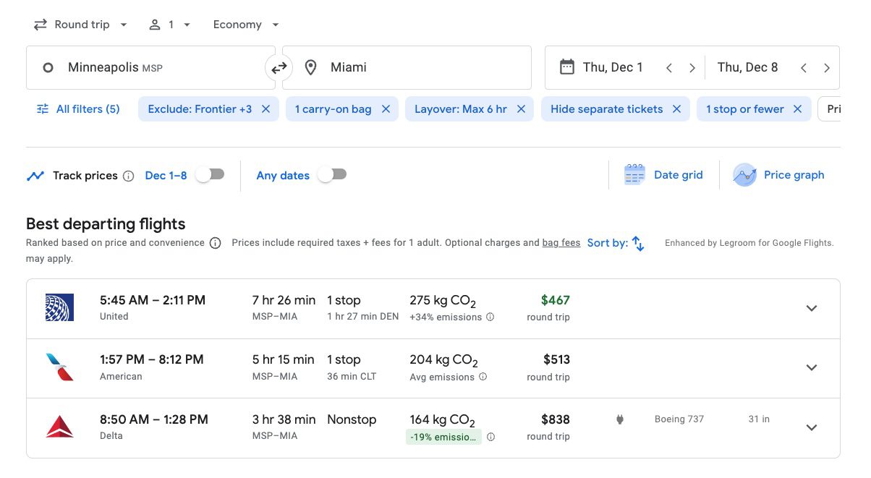Open the Date grid view
Viewport: 871px width, 478px height.
(x=663, y=174)
